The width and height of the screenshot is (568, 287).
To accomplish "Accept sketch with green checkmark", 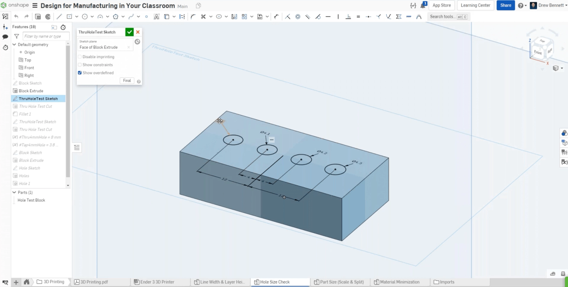I will coord(130,32).
